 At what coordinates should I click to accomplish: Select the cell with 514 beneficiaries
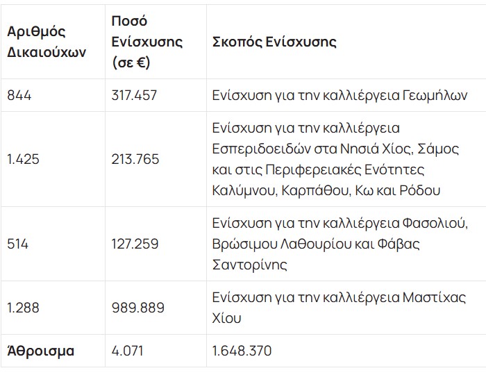[x=18, y=244]
